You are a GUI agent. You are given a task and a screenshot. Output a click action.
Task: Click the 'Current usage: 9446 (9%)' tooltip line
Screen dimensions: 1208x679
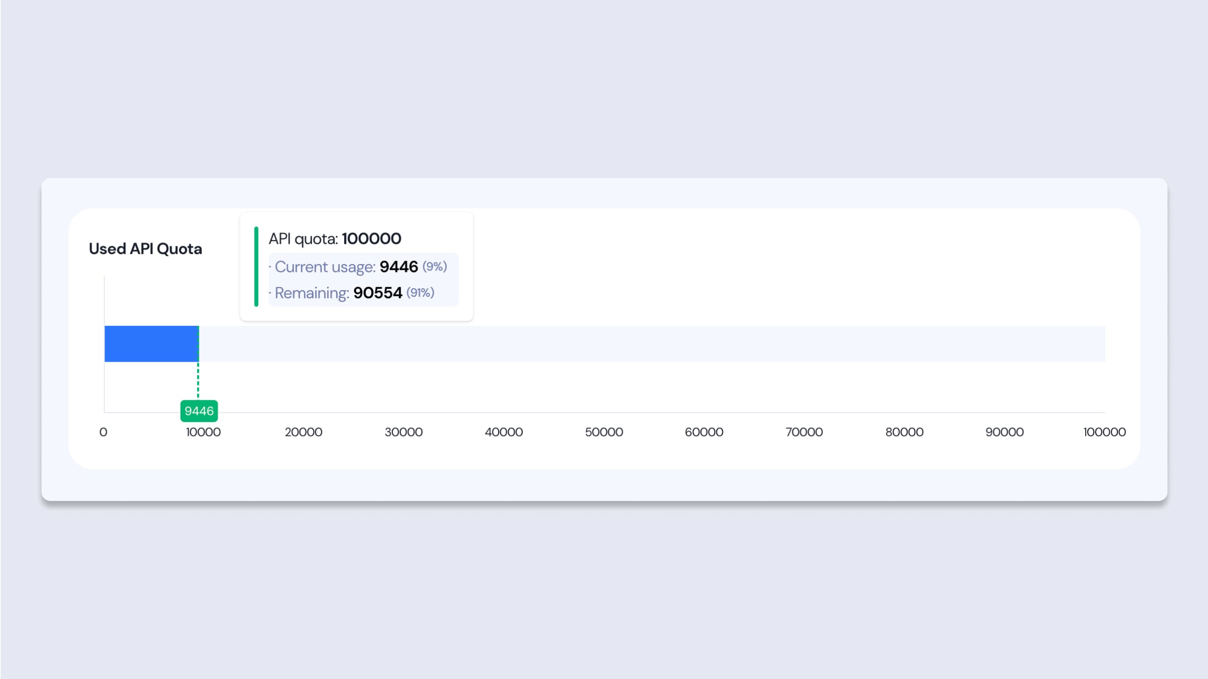point(361,267)
